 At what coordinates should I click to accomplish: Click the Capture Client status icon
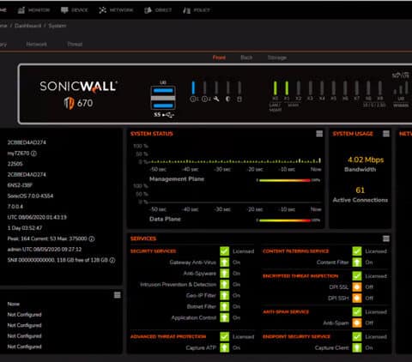357,347
